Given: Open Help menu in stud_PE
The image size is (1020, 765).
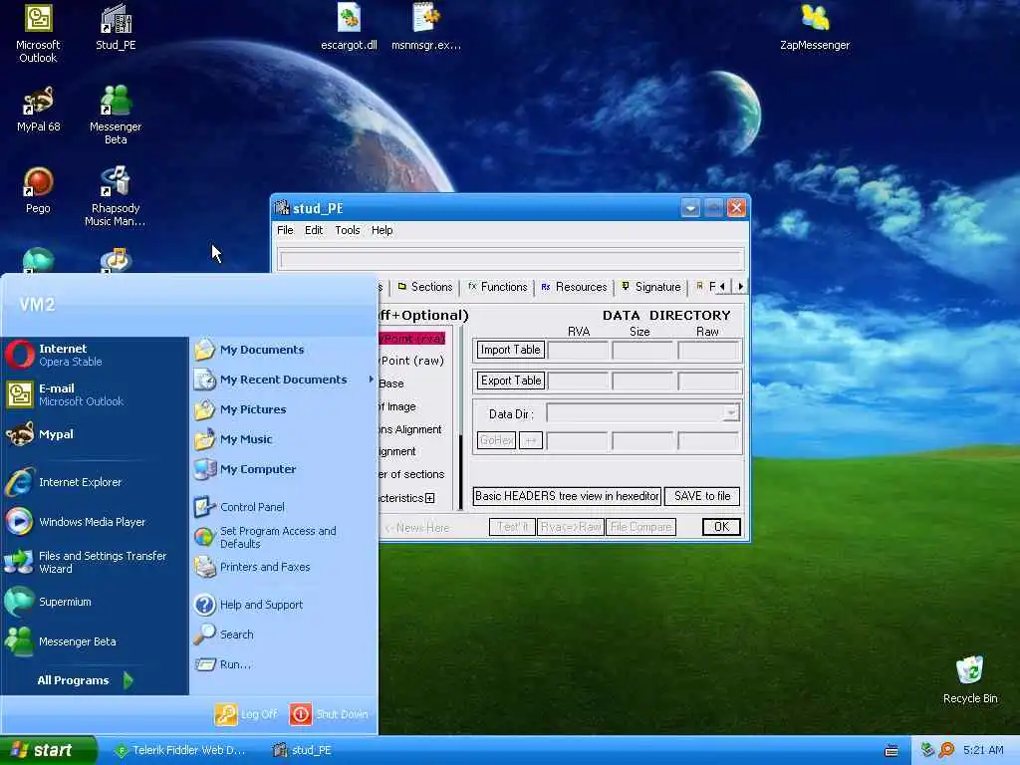Looking at the screenshot, I should [x=382, y=230].
